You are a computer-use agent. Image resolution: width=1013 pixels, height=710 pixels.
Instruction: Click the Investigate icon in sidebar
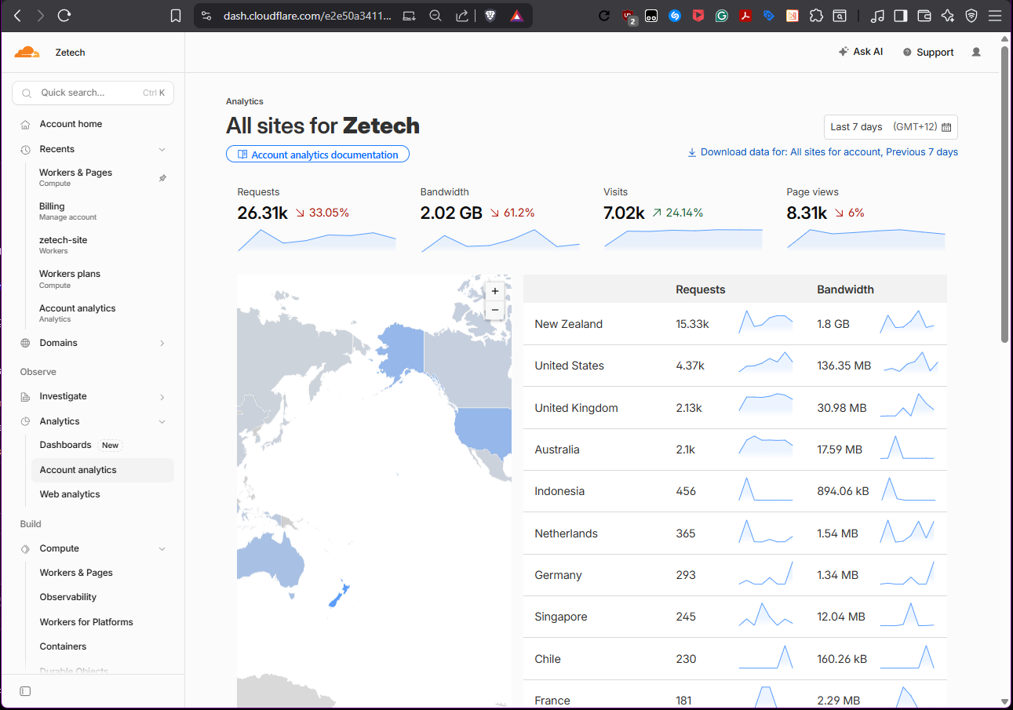tap(25, 396)
